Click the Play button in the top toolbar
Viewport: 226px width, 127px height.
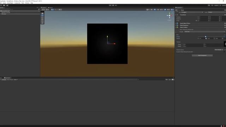[x=110, y=5]
